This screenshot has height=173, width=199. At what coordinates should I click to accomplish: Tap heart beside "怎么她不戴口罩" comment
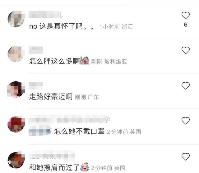(186, 121)
